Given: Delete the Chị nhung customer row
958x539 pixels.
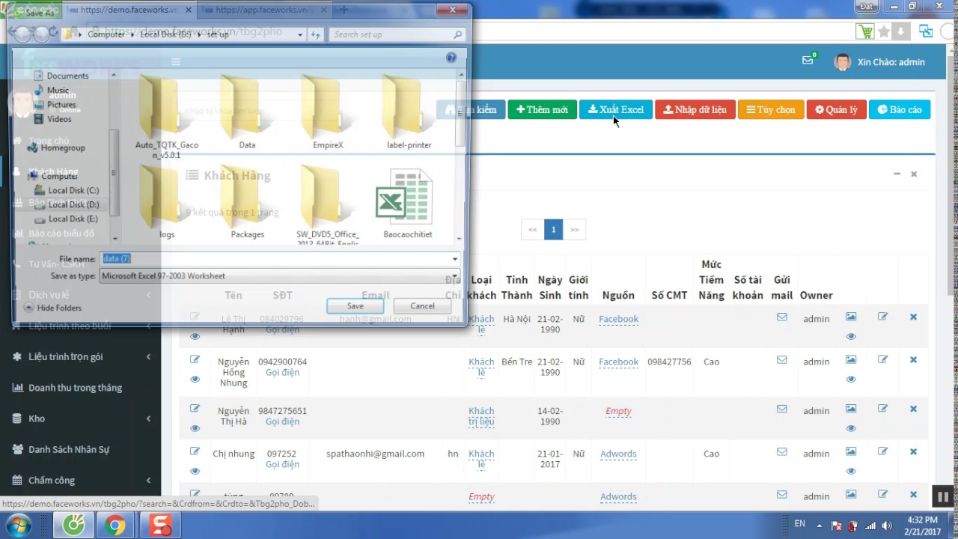Looking at the screenshot, I should (x=913, y=452).
